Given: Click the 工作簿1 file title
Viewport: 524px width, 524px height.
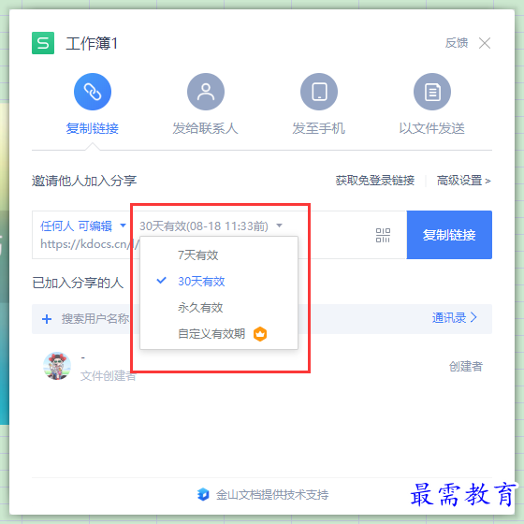Looking at the screenshot, I should [92, 43].
